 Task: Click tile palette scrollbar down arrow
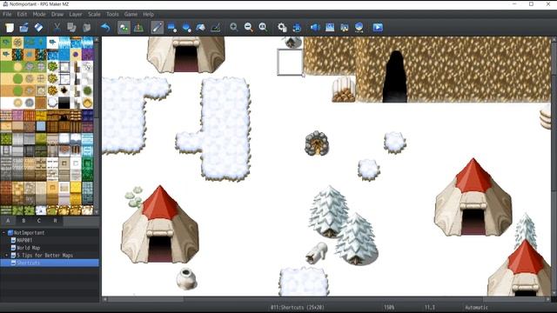tap(97, 212)
